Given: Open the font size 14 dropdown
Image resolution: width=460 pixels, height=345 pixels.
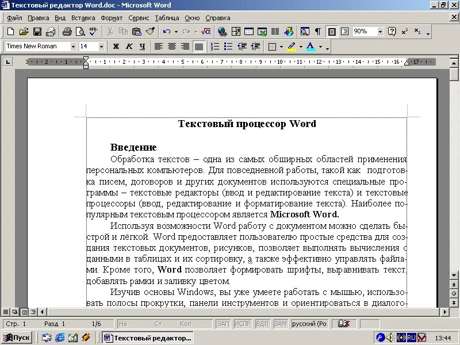Looking at the screenshot, I should pyautogui.click(x=102, y=47).
